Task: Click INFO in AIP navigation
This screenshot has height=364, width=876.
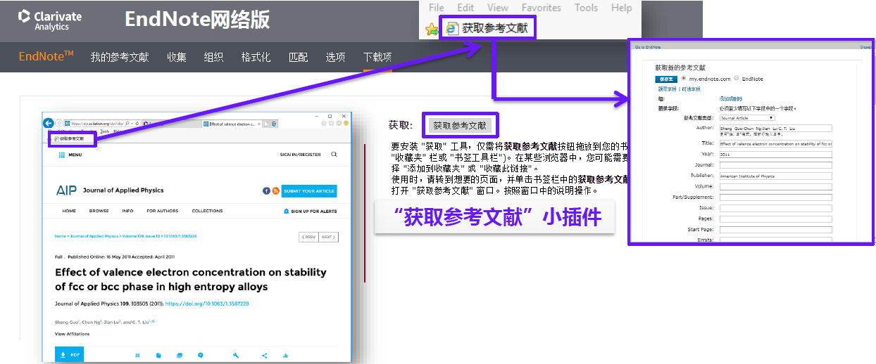Action: click(127, 211)
